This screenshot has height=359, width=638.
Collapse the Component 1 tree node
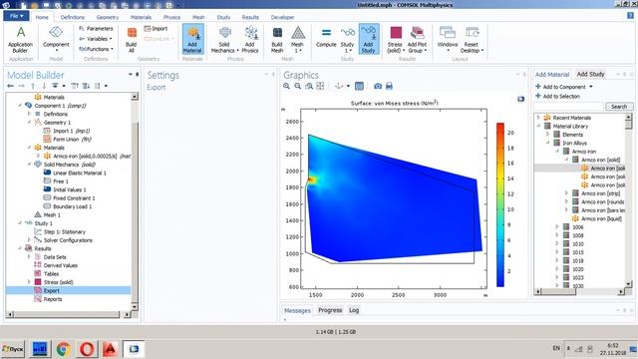[20, 106]
